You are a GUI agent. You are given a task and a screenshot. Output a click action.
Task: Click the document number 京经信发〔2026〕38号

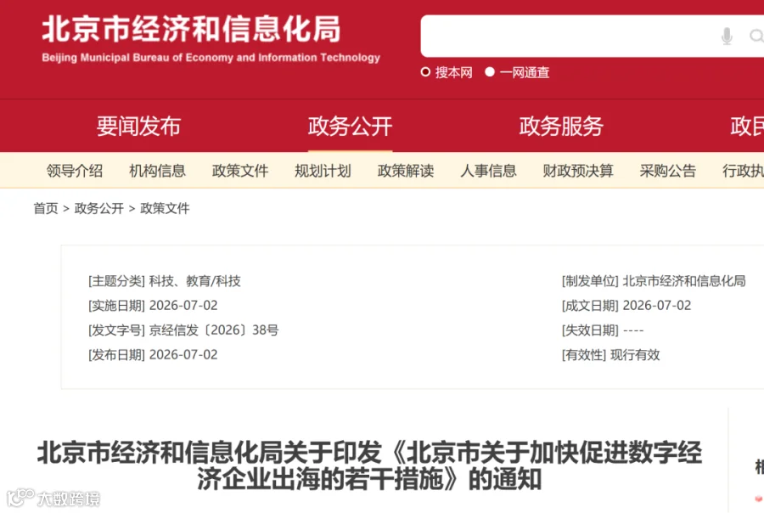[214, 330]
